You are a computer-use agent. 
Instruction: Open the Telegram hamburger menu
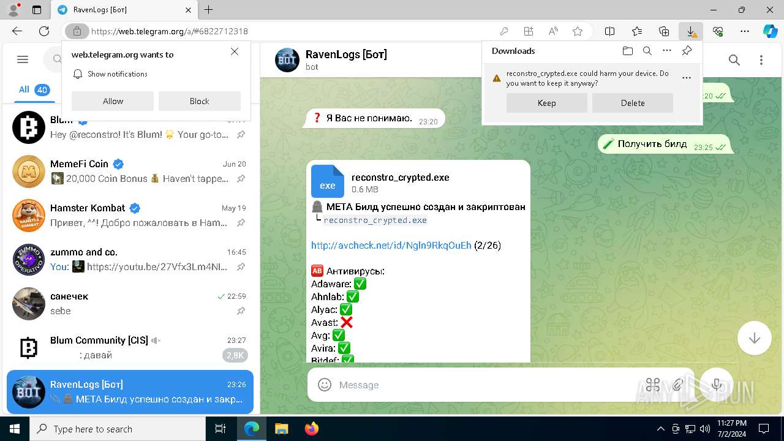pyautogui.click(x=23, y=59)
